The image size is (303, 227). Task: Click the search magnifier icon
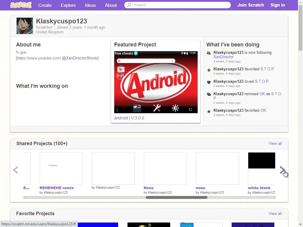(129, 5)
